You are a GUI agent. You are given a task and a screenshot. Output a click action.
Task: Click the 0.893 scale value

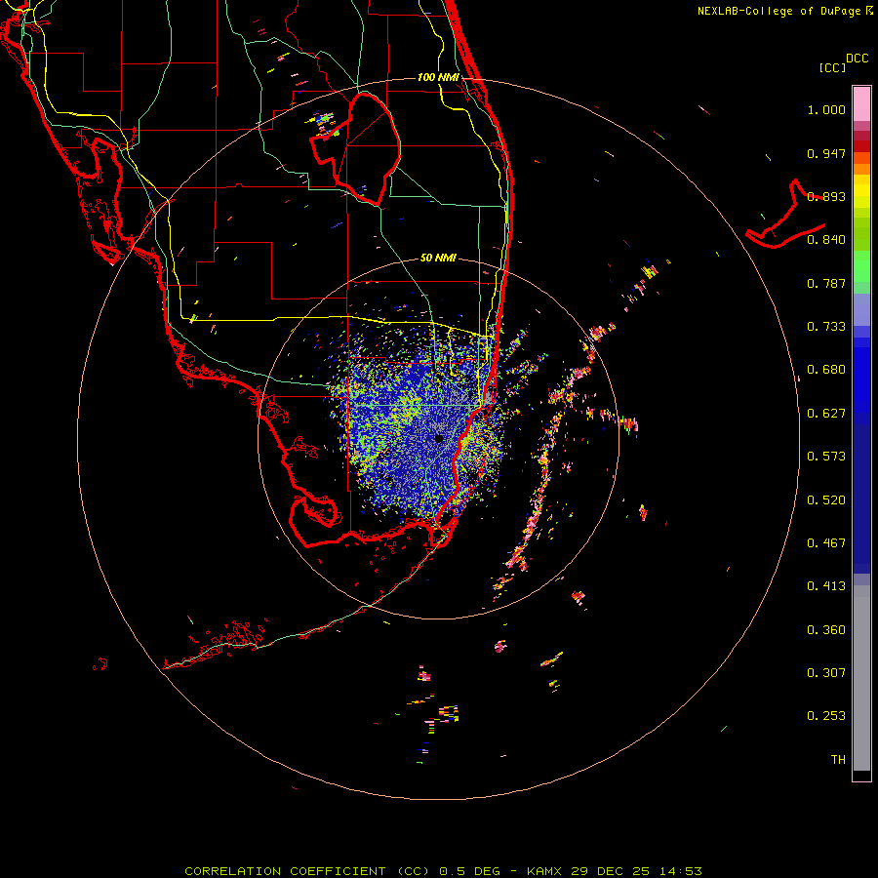tap(826, 196)
